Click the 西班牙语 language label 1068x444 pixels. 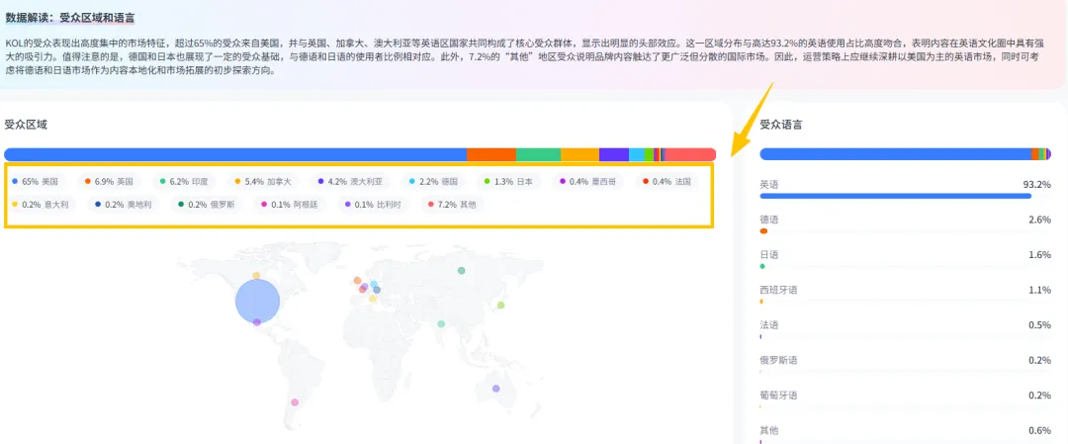778,290
